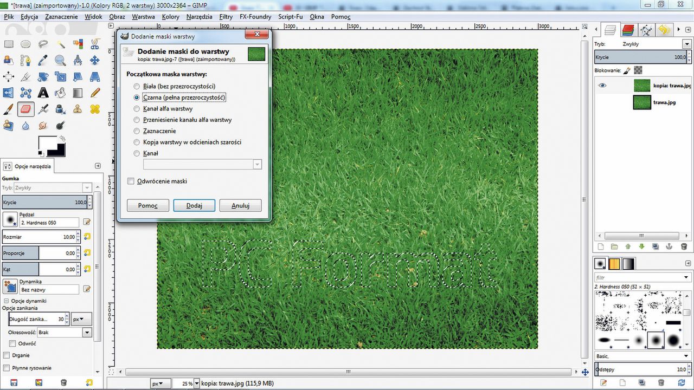Open the 'Kolory' menu
Image resolution: width=694 pixels, height=390 pixels.
(x=170, y=17)
